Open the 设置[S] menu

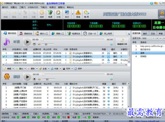[x=14, y=7]
